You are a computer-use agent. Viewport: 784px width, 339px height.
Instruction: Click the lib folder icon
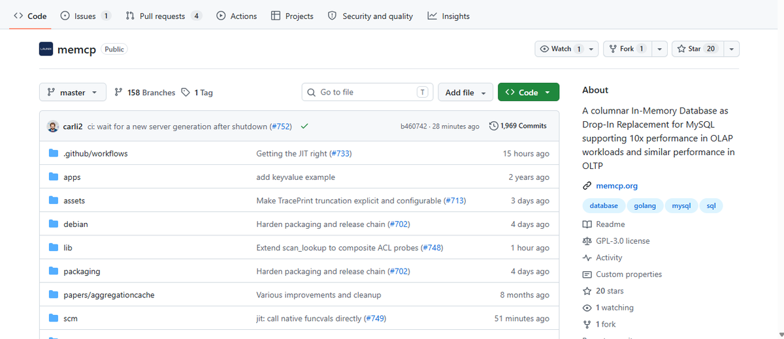(54, 248)
